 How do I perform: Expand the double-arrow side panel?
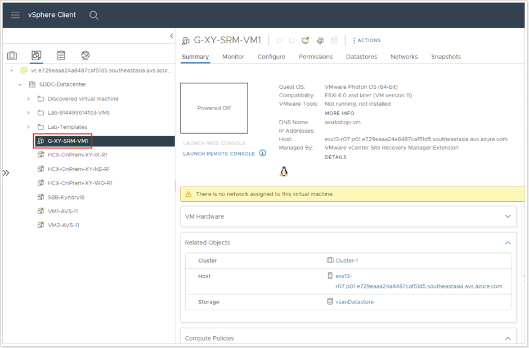[6, 173]
